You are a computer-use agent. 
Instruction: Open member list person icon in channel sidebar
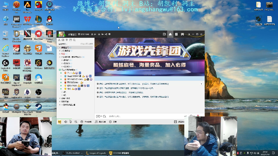pos(59,40)
